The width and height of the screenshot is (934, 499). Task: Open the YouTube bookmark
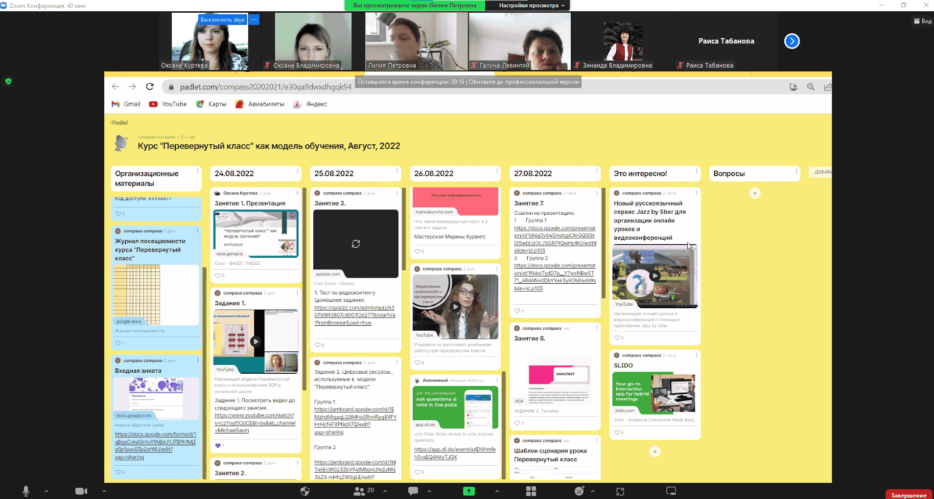click(x=168, y=104)
